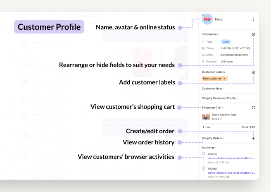Click the cart Total: $30 text
The width and height of the screenshot is (271, 192).
coord(248,127)
